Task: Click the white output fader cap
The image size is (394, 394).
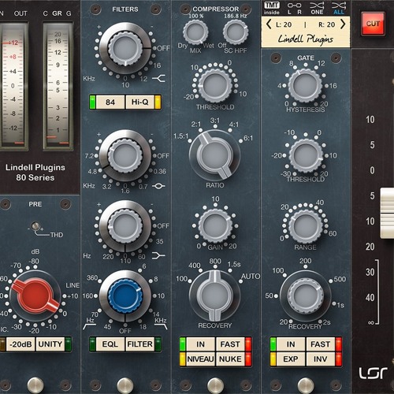Action: 387,213
